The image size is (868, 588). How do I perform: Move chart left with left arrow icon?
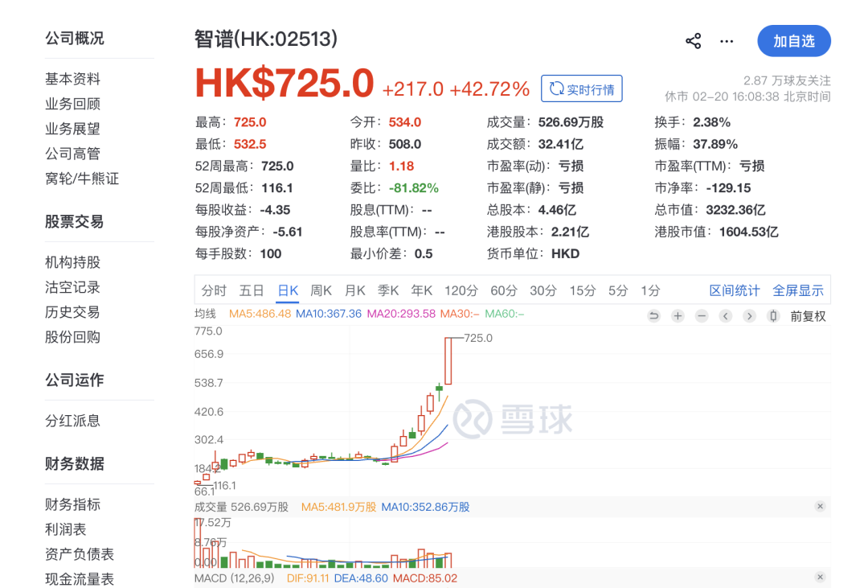coord(725,316)
